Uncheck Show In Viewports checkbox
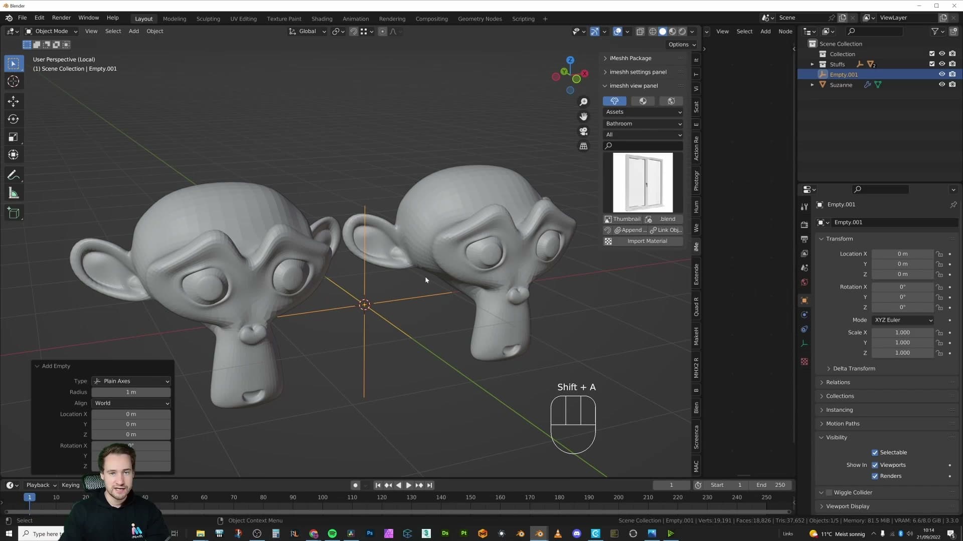Viewport: 963px width, 541px height. coord(875,465)
